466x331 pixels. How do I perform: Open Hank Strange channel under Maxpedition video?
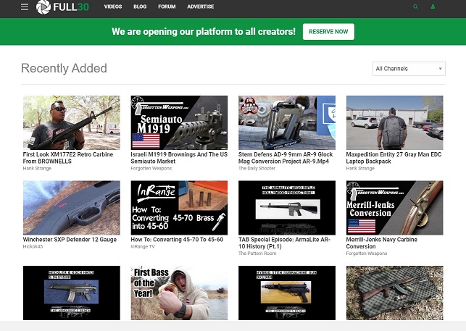point(360,168)
